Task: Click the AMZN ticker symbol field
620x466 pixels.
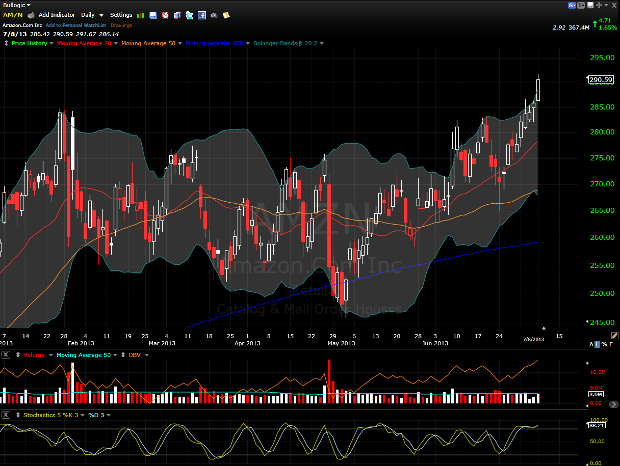Action: point(13,15)
